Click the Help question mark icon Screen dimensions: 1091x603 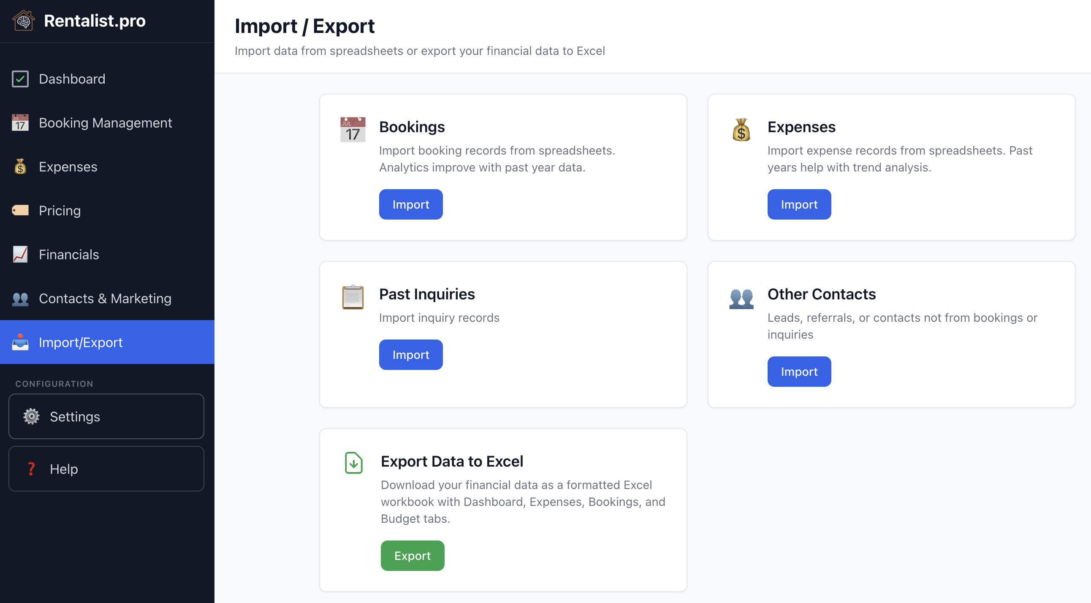point(31,469)
